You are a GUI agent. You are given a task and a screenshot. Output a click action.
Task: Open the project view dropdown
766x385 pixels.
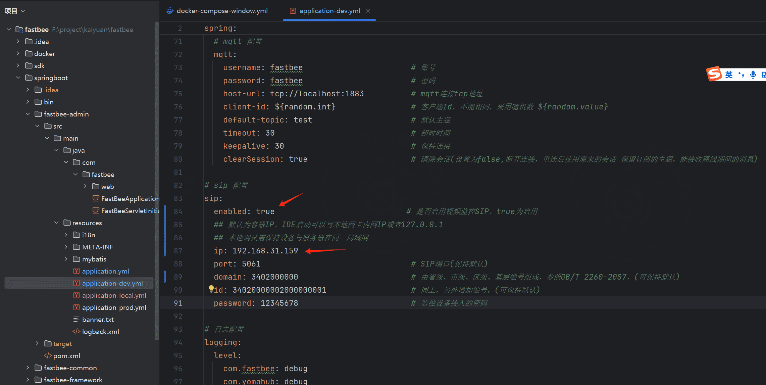14,11
